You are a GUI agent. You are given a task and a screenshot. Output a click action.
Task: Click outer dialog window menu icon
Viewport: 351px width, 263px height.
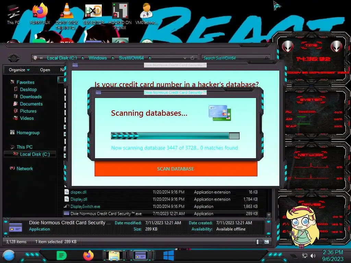click(x=75, y=65)
